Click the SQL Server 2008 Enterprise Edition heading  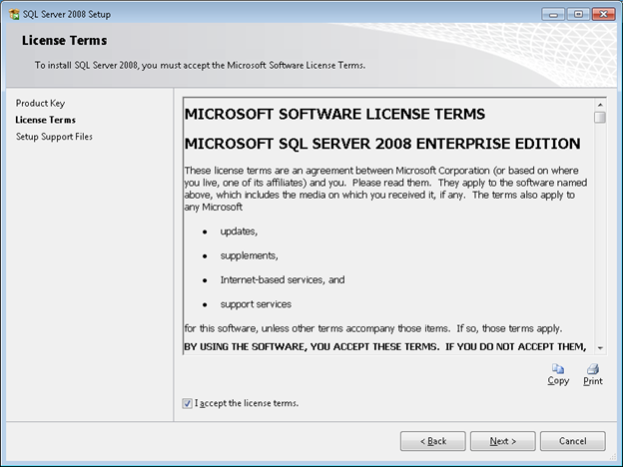[382, 144]
